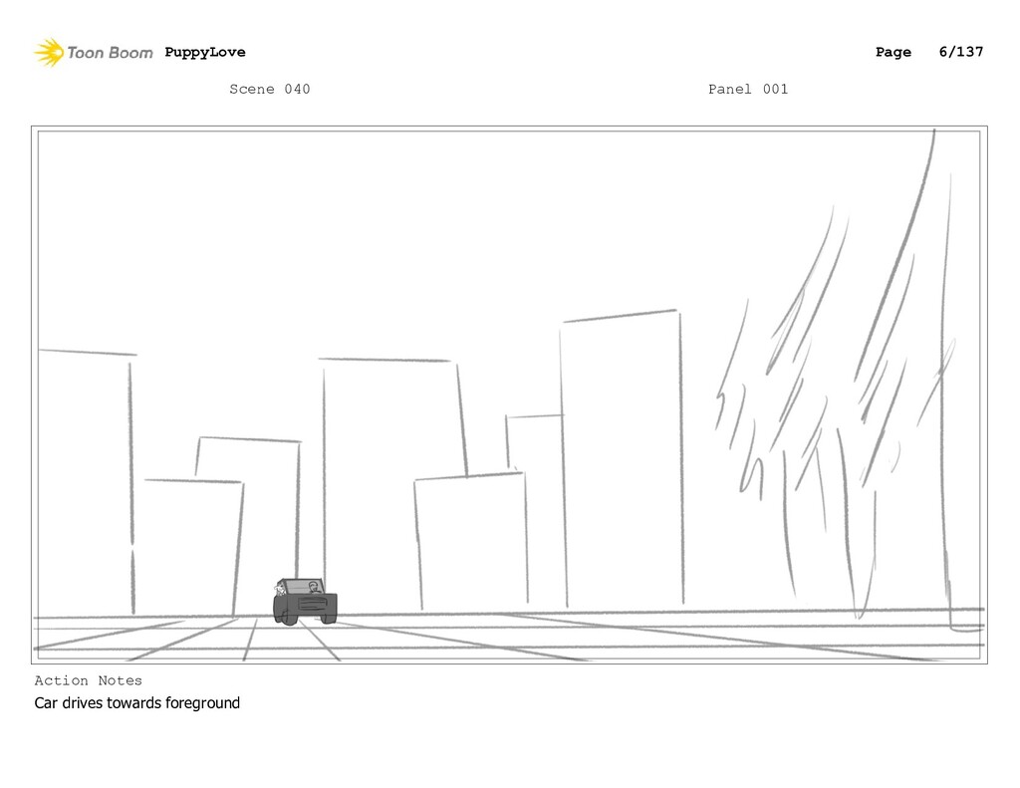Click the Toon Boom logo
The height and width of the screenshot is (788, 1020).
[94, 53]
